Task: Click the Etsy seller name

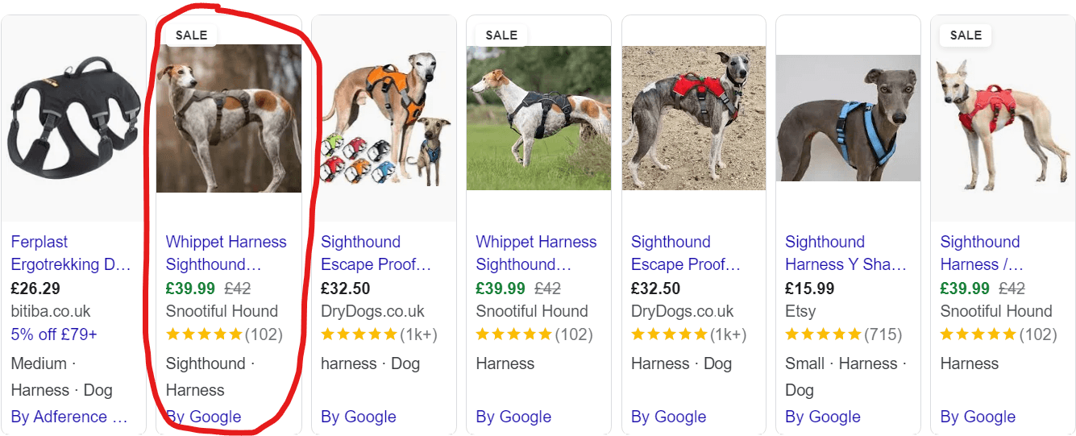Action: point(800,311)
